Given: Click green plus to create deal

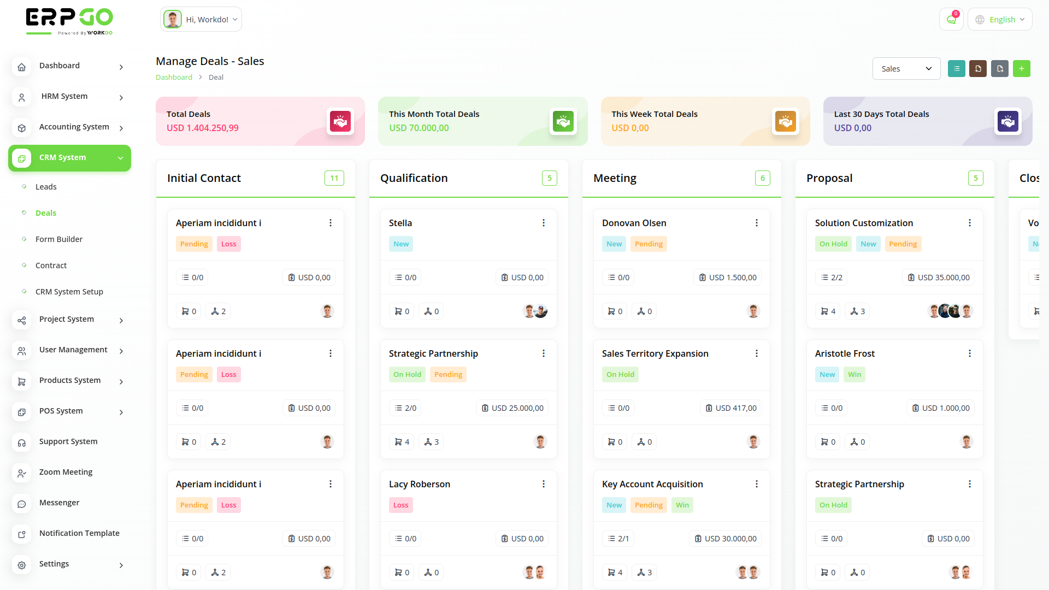Looking at the screenshot, I should point(1021,69).
